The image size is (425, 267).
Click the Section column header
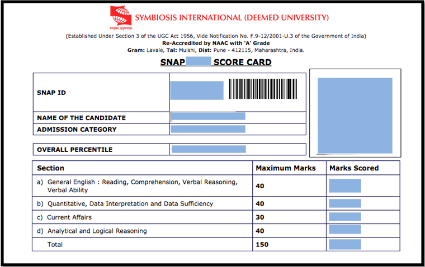(x=51, y=168)
